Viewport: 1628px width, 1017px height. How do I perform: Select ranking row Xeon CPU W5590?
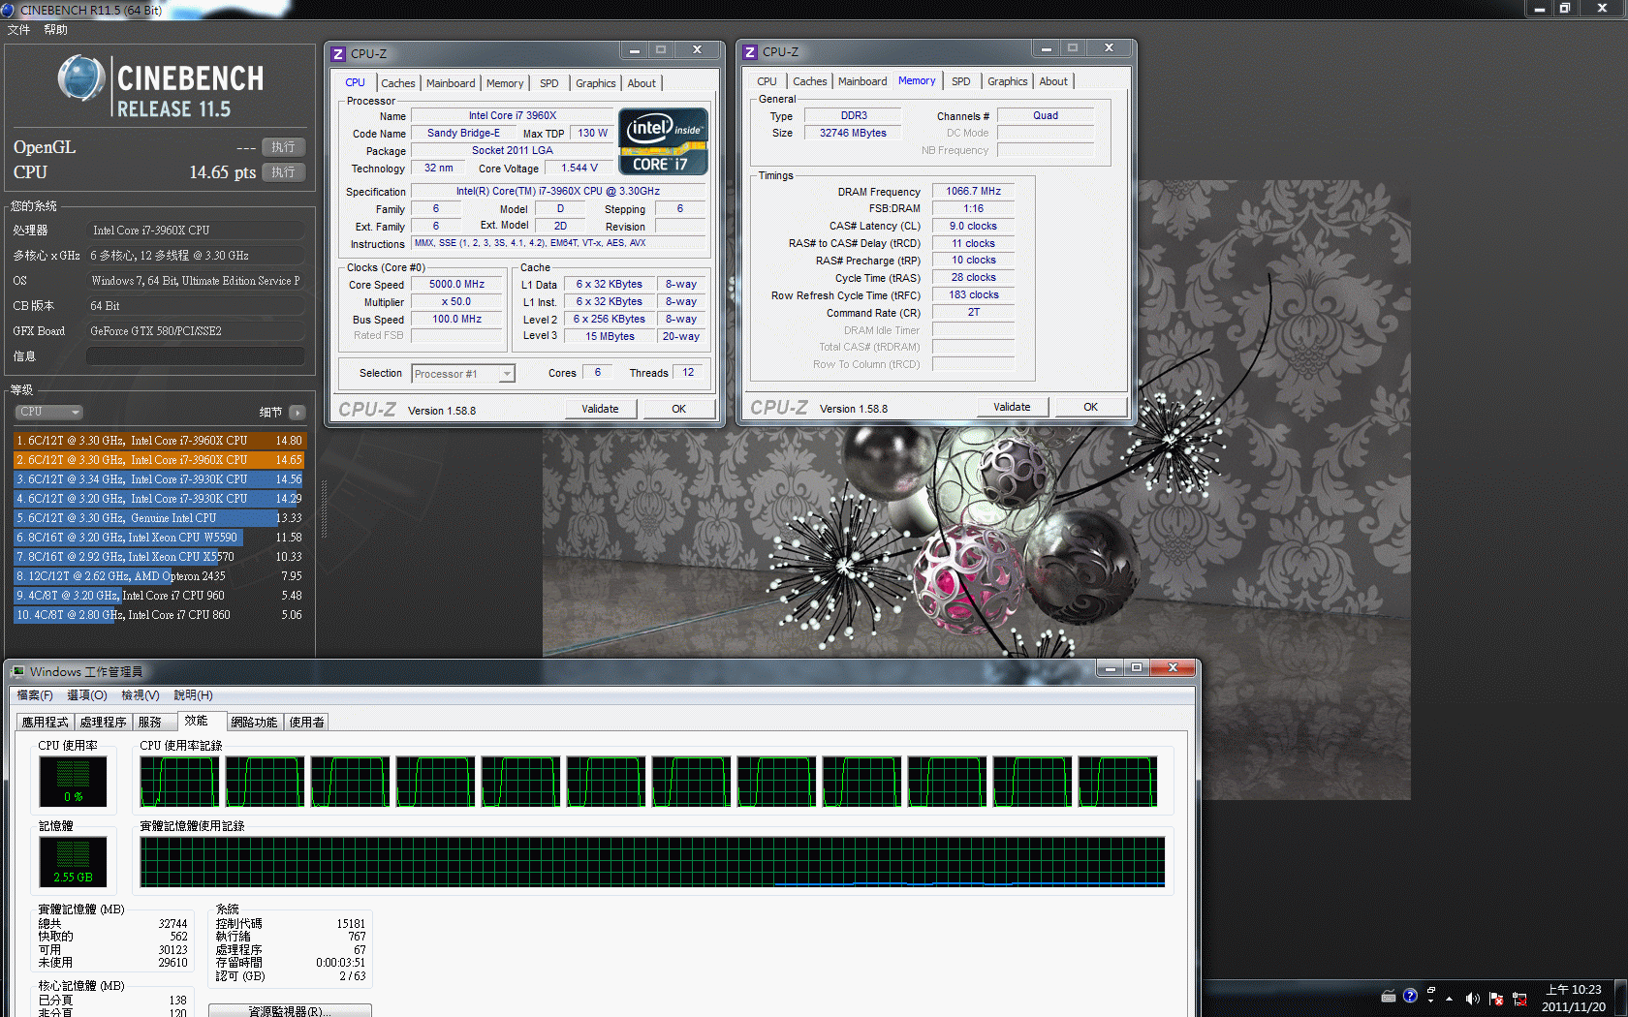(x=159, y=538)
